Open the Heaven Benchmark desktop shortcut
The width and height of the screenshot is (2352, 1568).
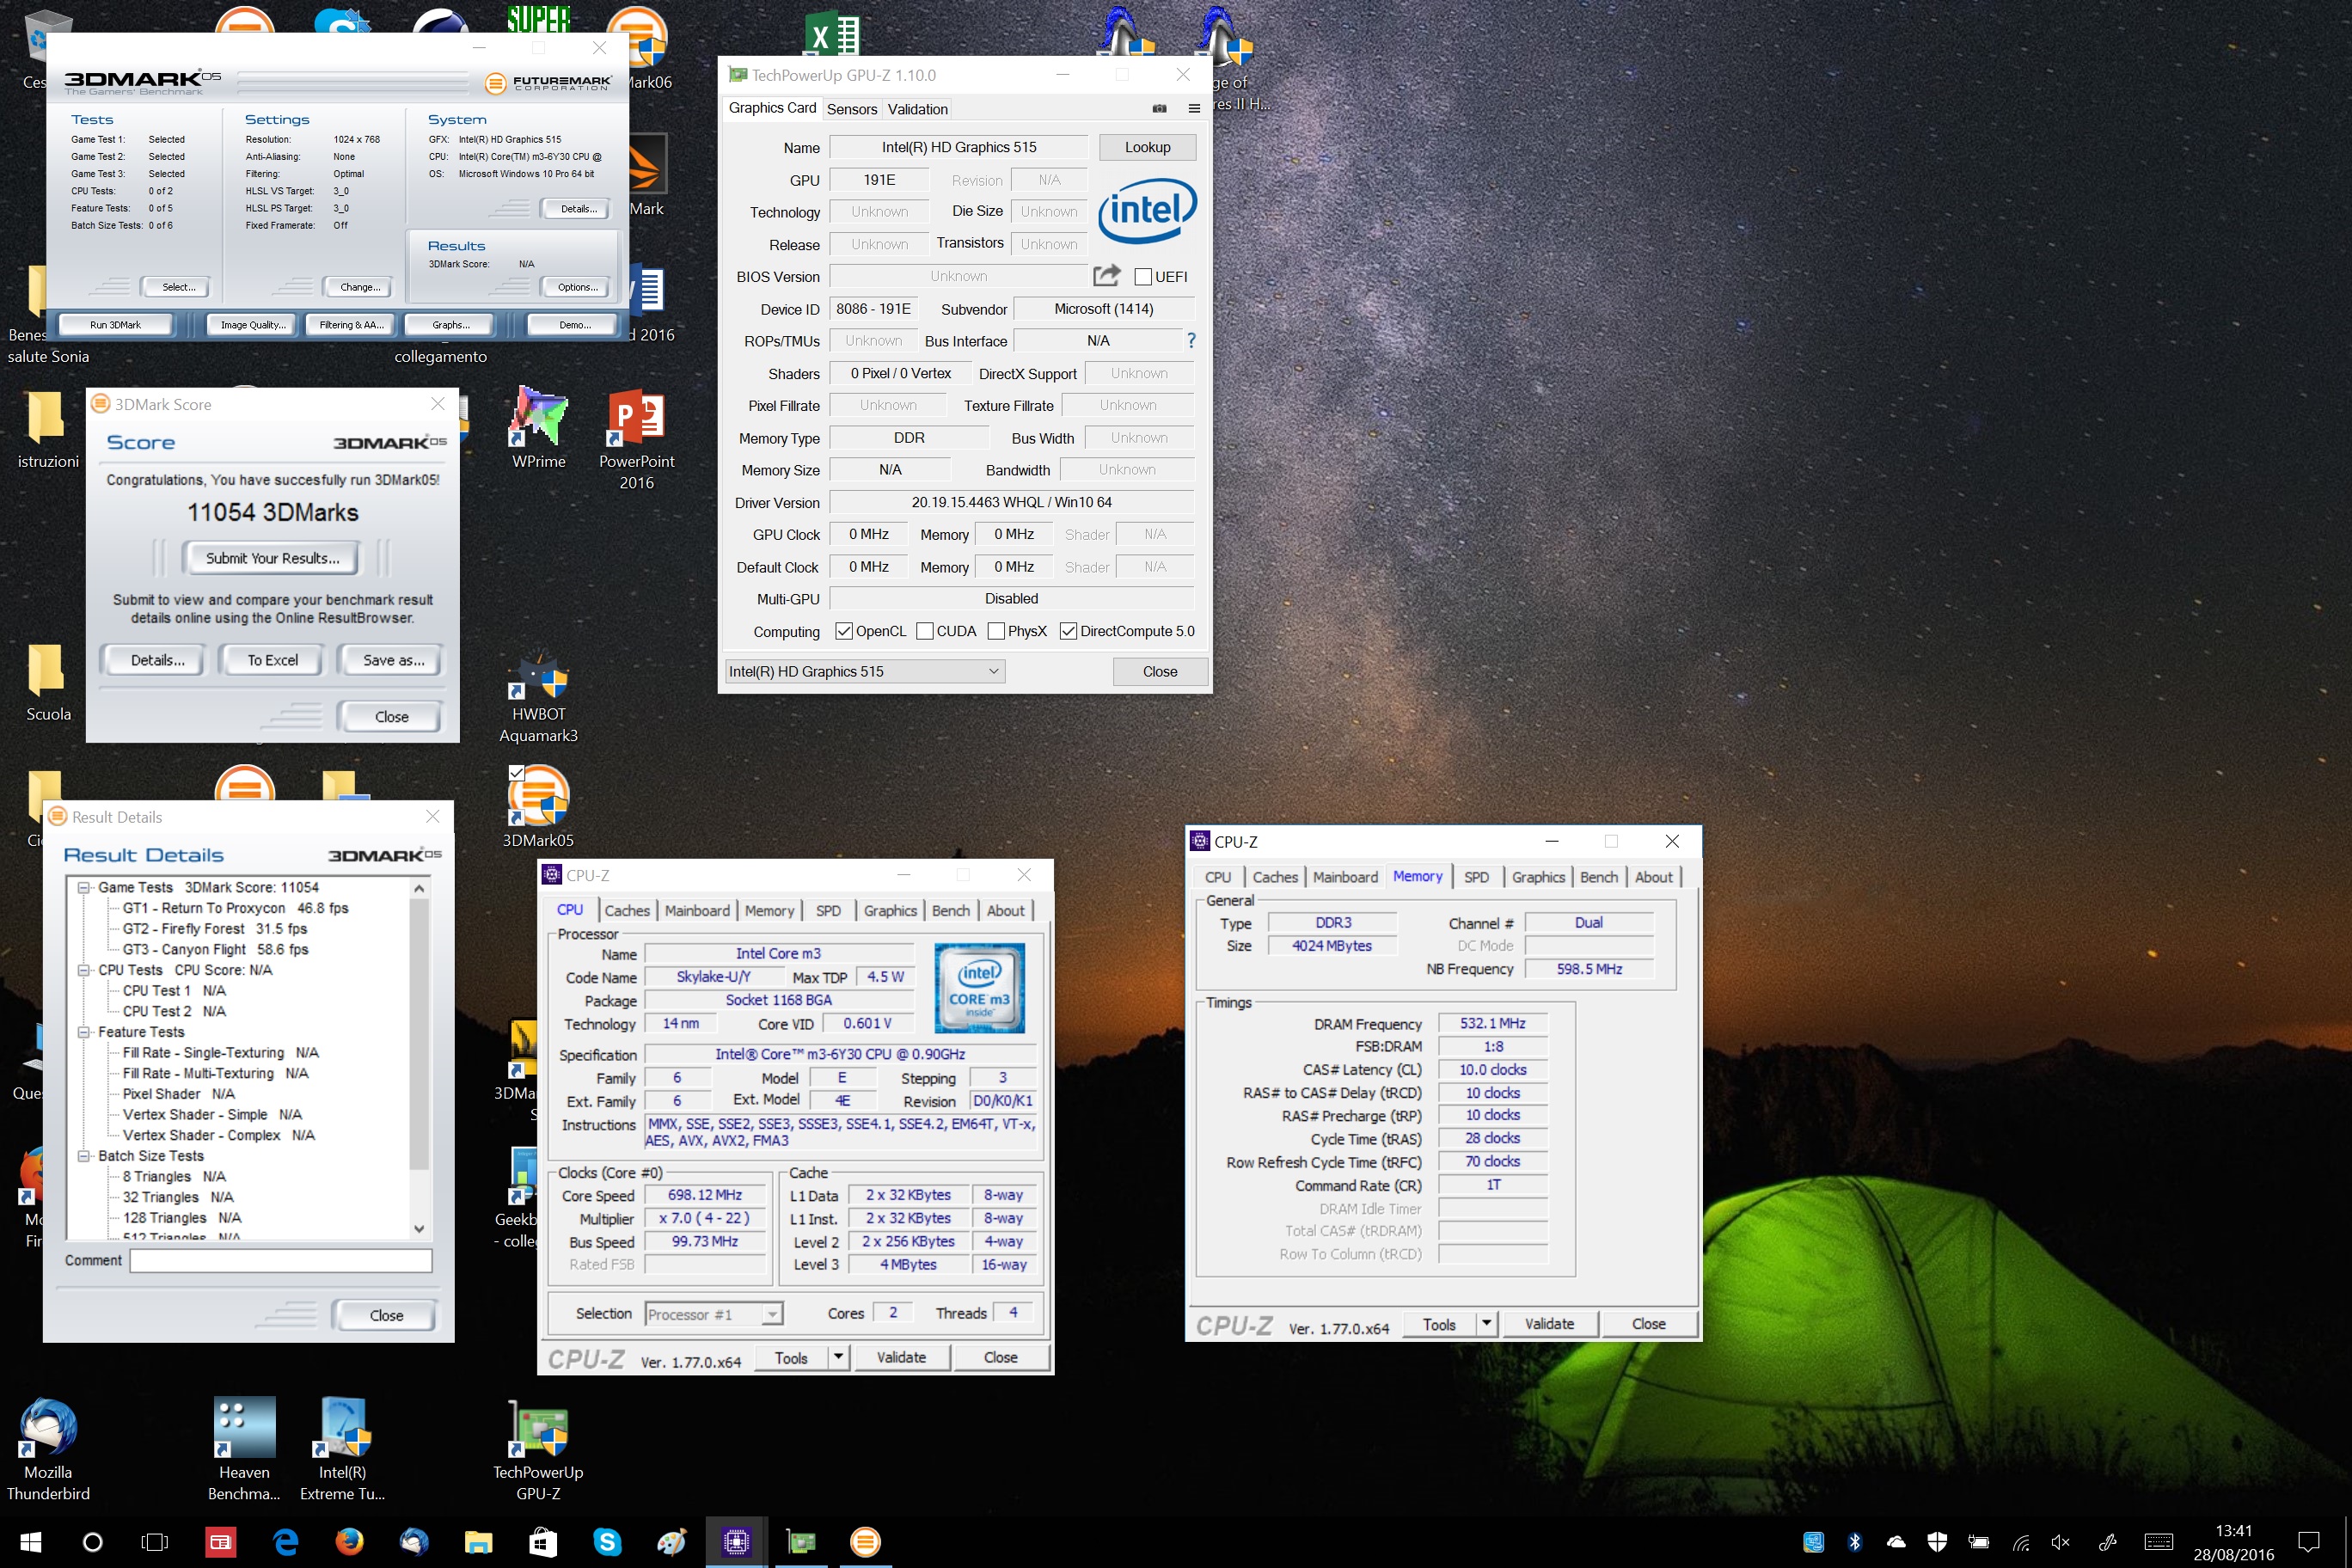(x=244, y=1449)
